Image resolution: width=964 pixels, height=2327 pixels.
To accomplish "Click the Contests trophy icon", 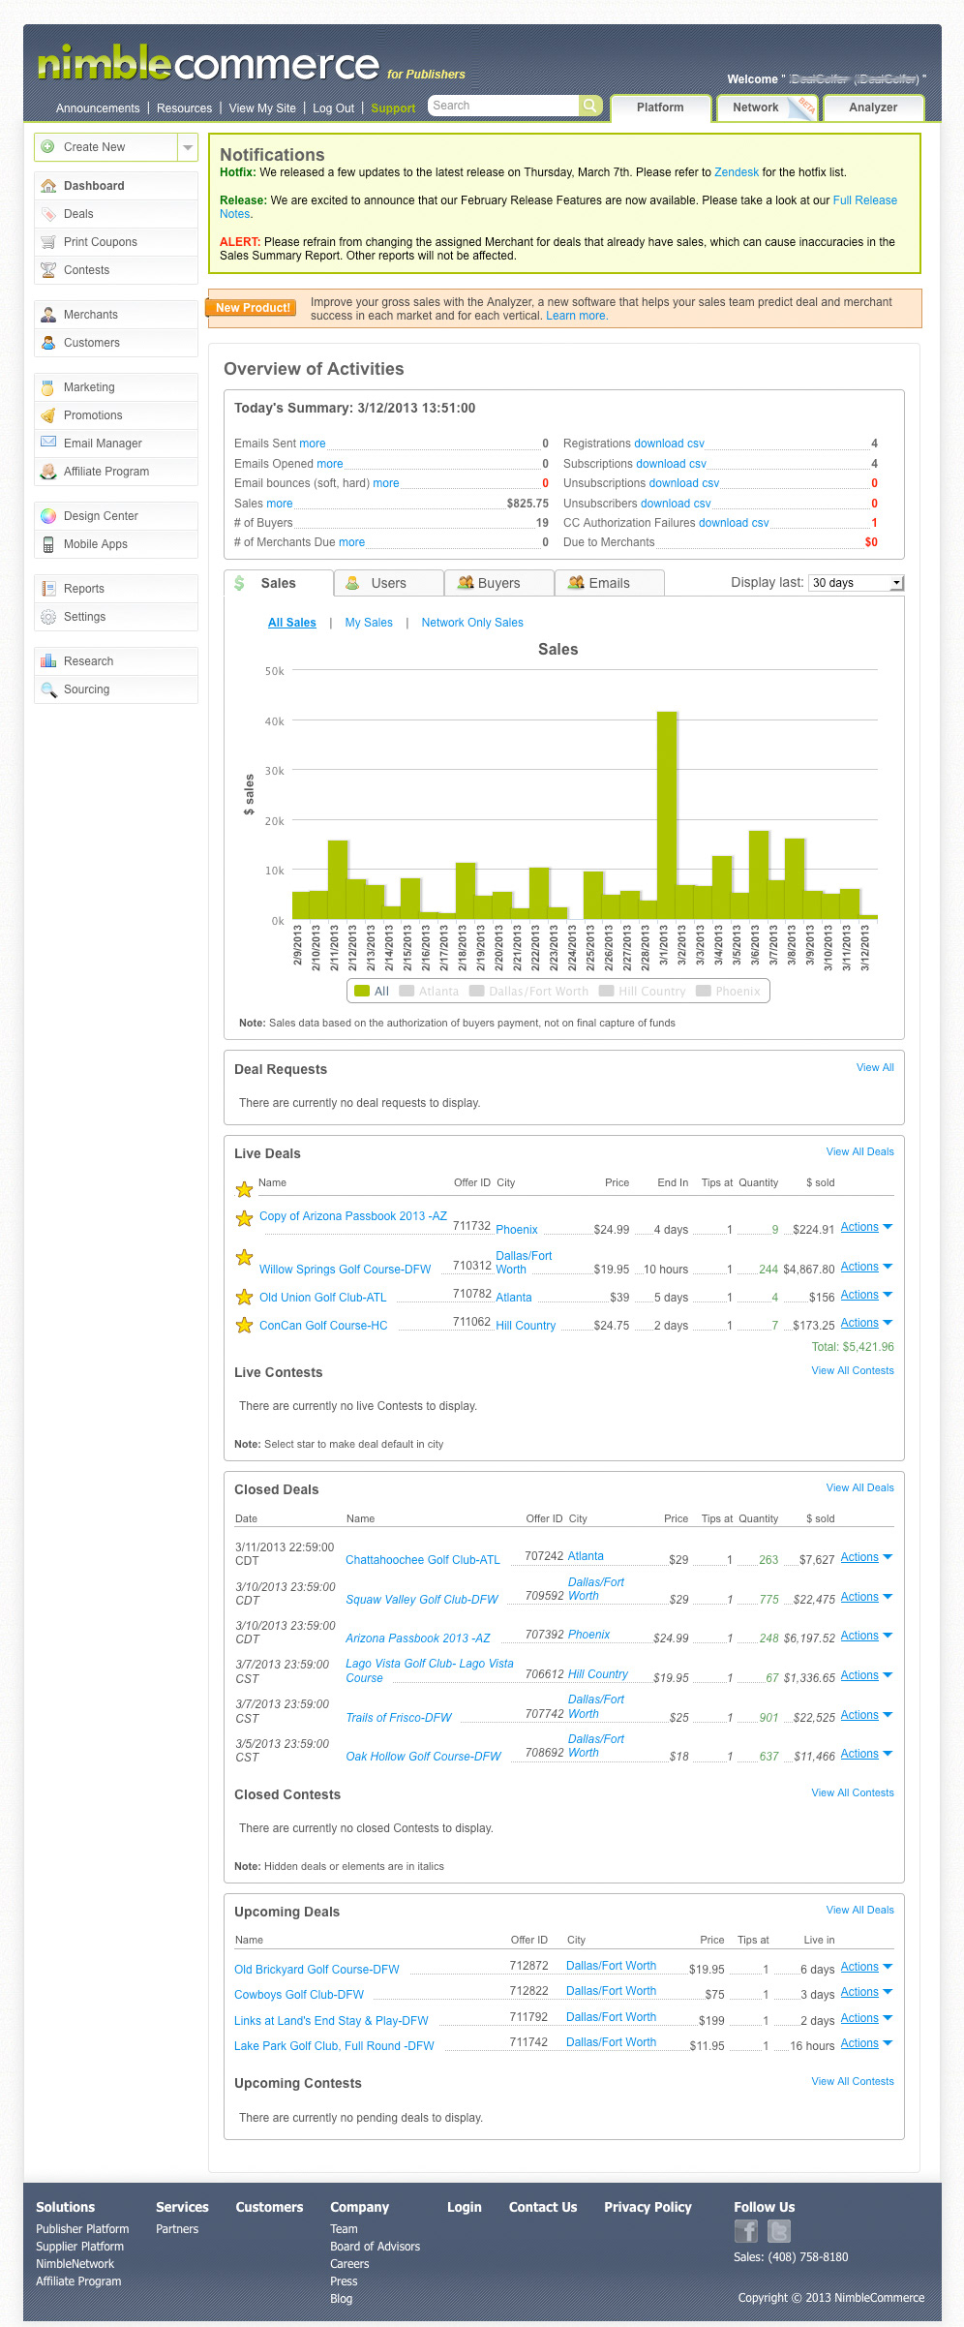I will click(48, 270).
